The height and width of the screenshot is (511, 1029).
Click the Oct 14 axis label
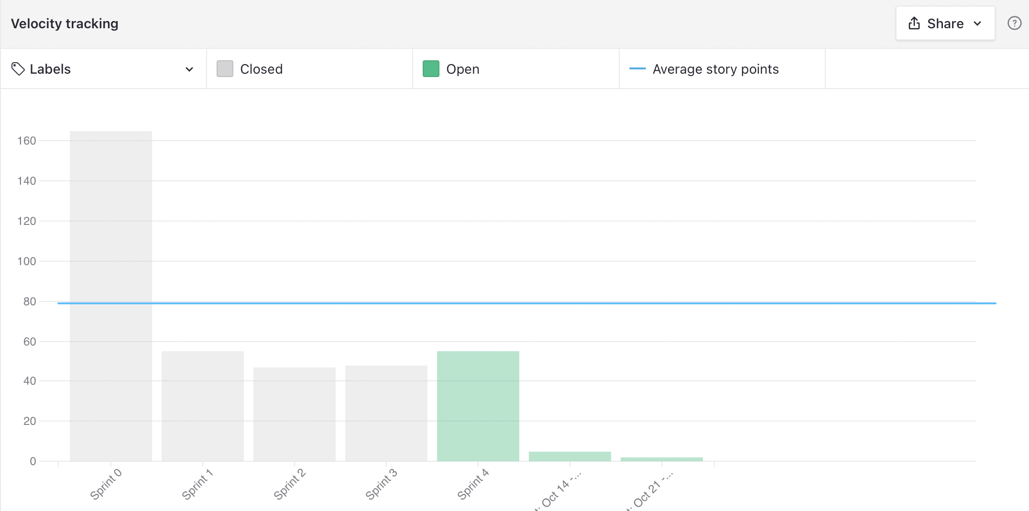[558, 491]
